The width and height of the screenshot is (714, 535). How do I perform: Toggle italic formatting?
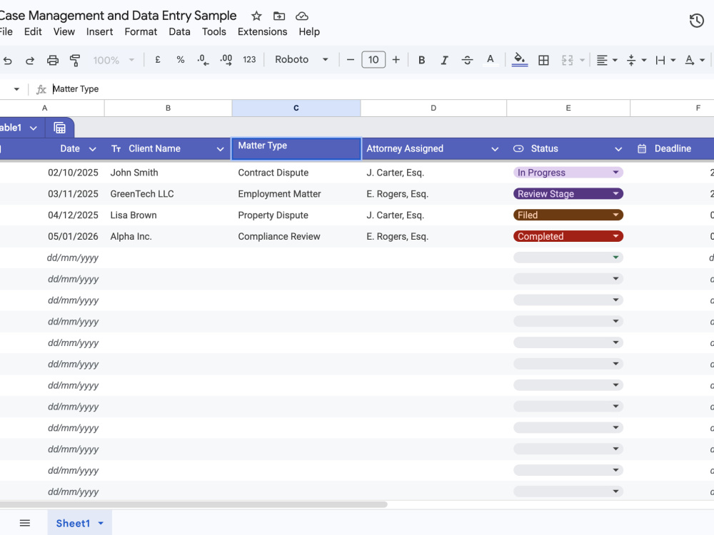(444, 60)
